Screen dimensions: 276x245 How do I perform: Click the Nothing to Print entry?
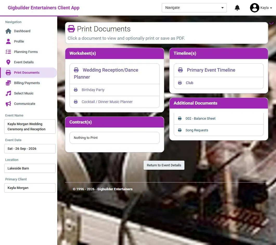(x=115, y=138)
